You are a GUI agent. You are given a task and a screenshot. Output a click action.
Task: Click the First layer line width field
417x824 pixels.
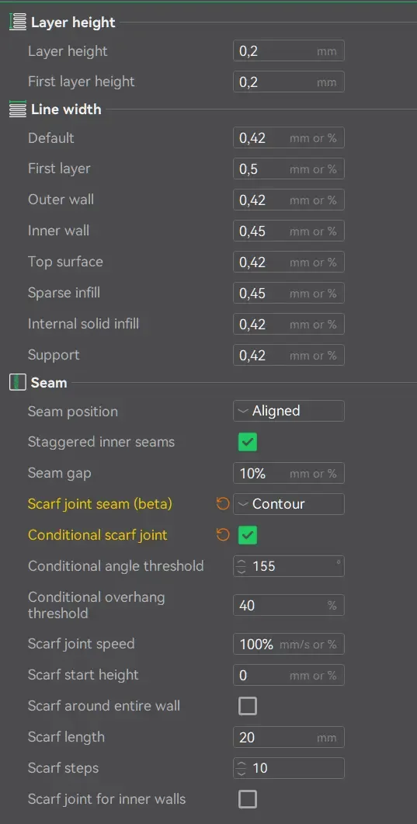point(289,169)
